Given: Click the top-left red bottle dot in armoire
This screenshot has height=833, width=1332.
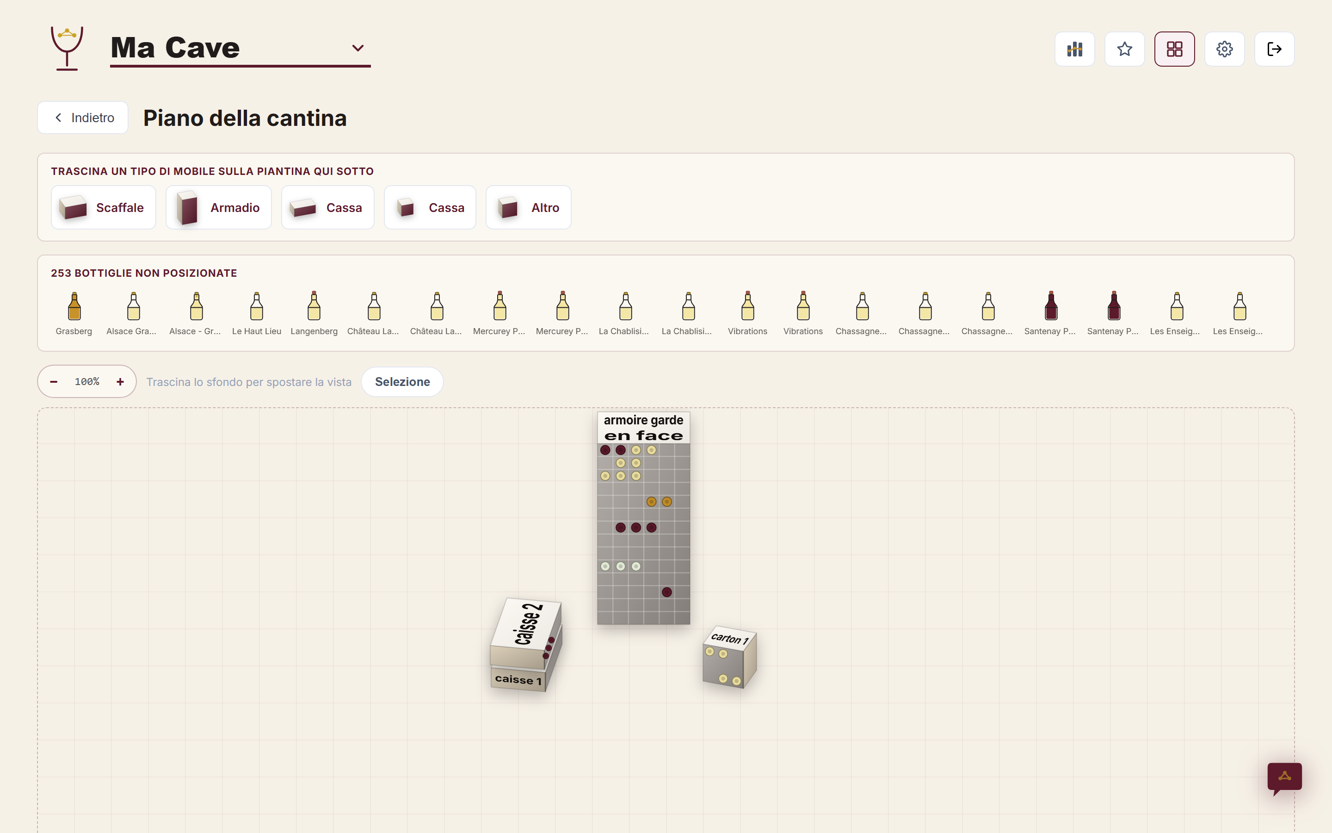Looking at the screenshot, I should click(x=605, y=450).
